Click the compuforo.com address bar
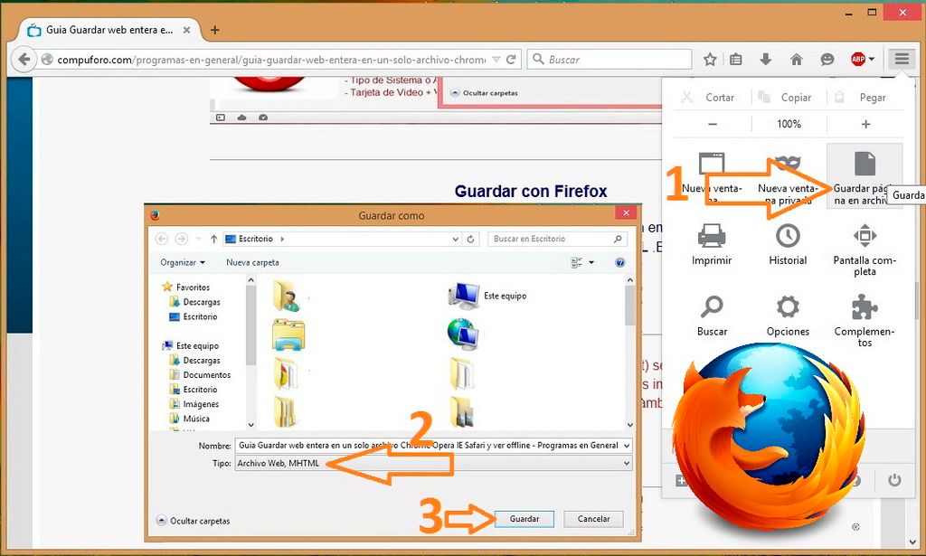 (x=271, y=60)
